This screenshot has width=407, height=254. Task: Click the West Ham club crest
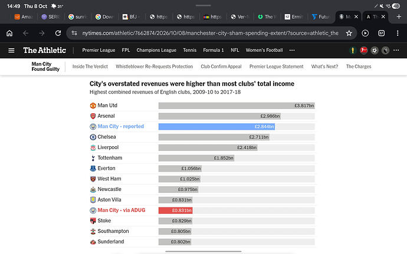tap(93, 179)
